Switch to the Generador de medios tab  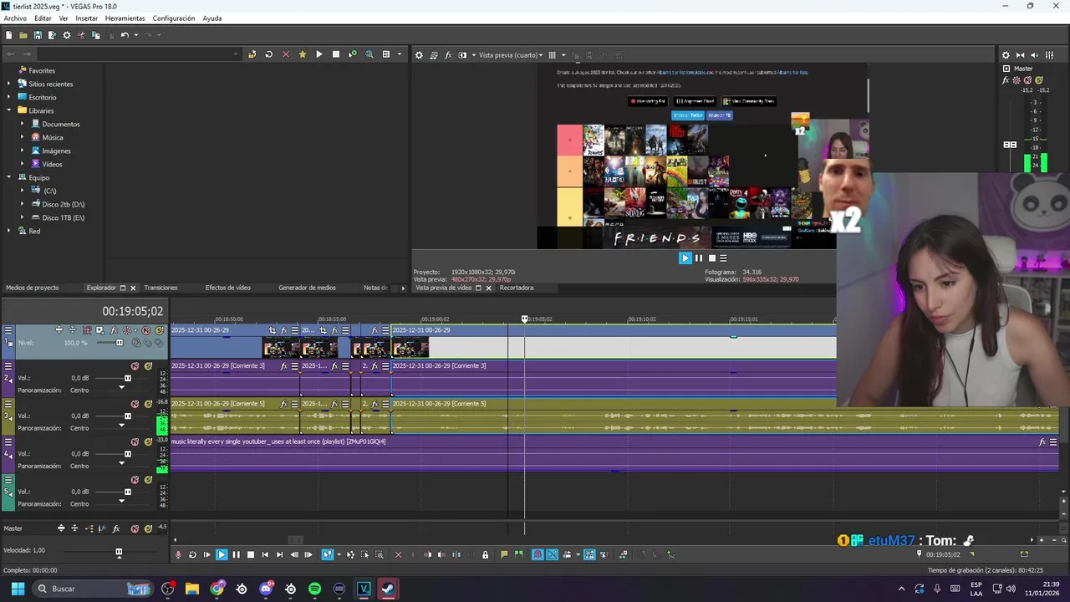[x=307, y=288]
